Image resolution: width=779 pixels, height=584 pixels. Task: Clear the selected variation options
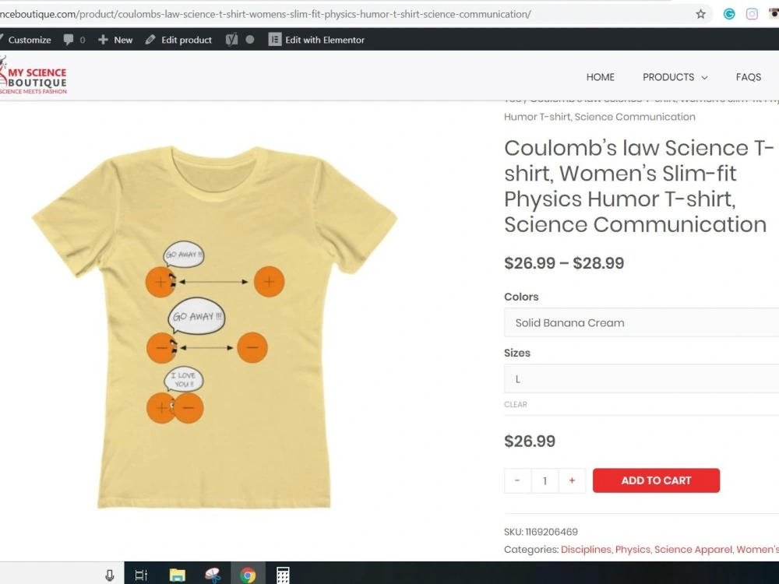pos(515,404)
